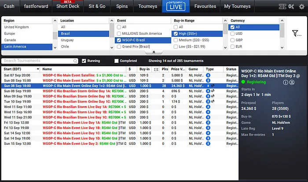Uncheck High ($55+) buy-in range

[x=176, y=34]
